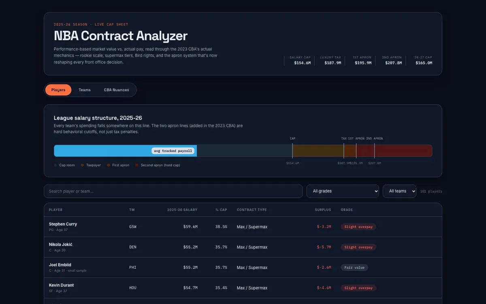This screenshot has width=486, height=304.
Task: Click the blue payroll bar segment
Action: [126, 151]
